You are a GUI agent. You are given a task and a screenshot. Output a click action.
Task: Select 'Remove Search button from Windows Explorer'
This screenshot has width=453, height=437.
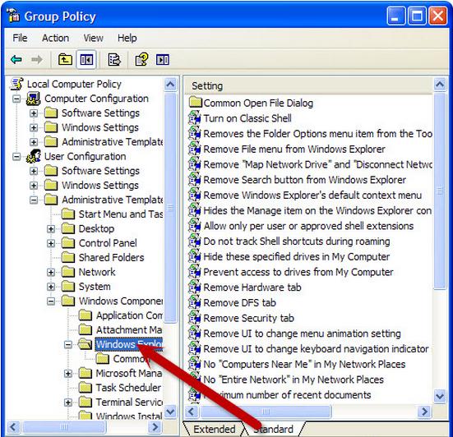pos(304,180)
